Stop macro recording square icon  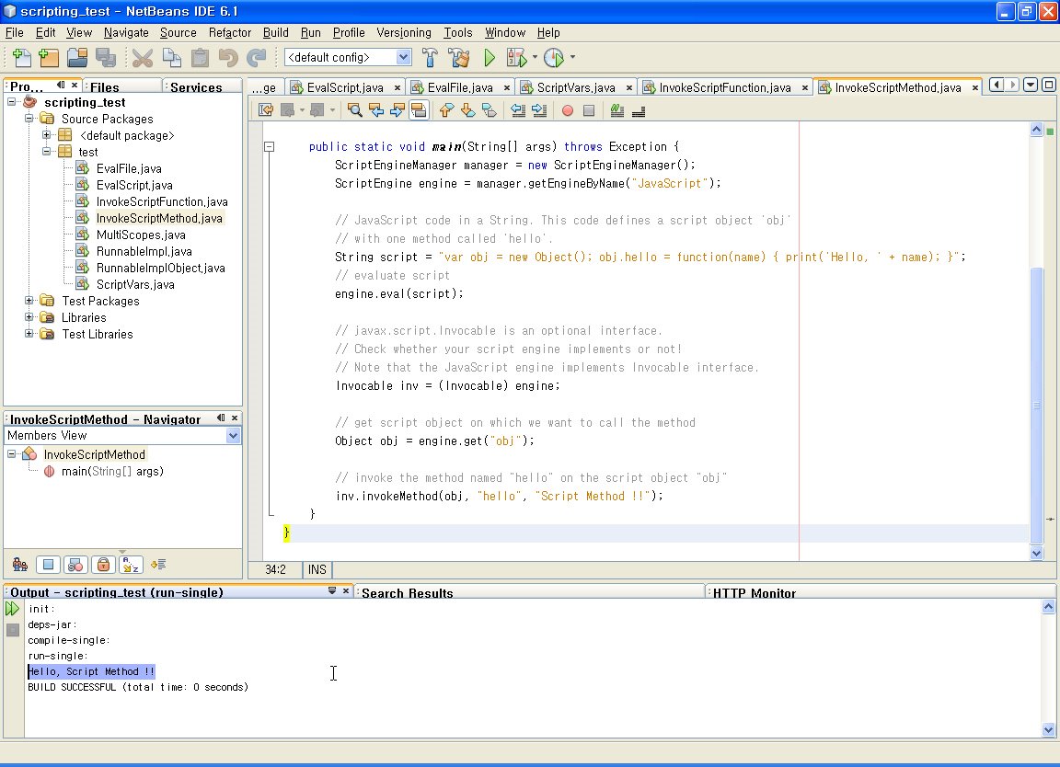pyautogui.click(x=589, y=110)
